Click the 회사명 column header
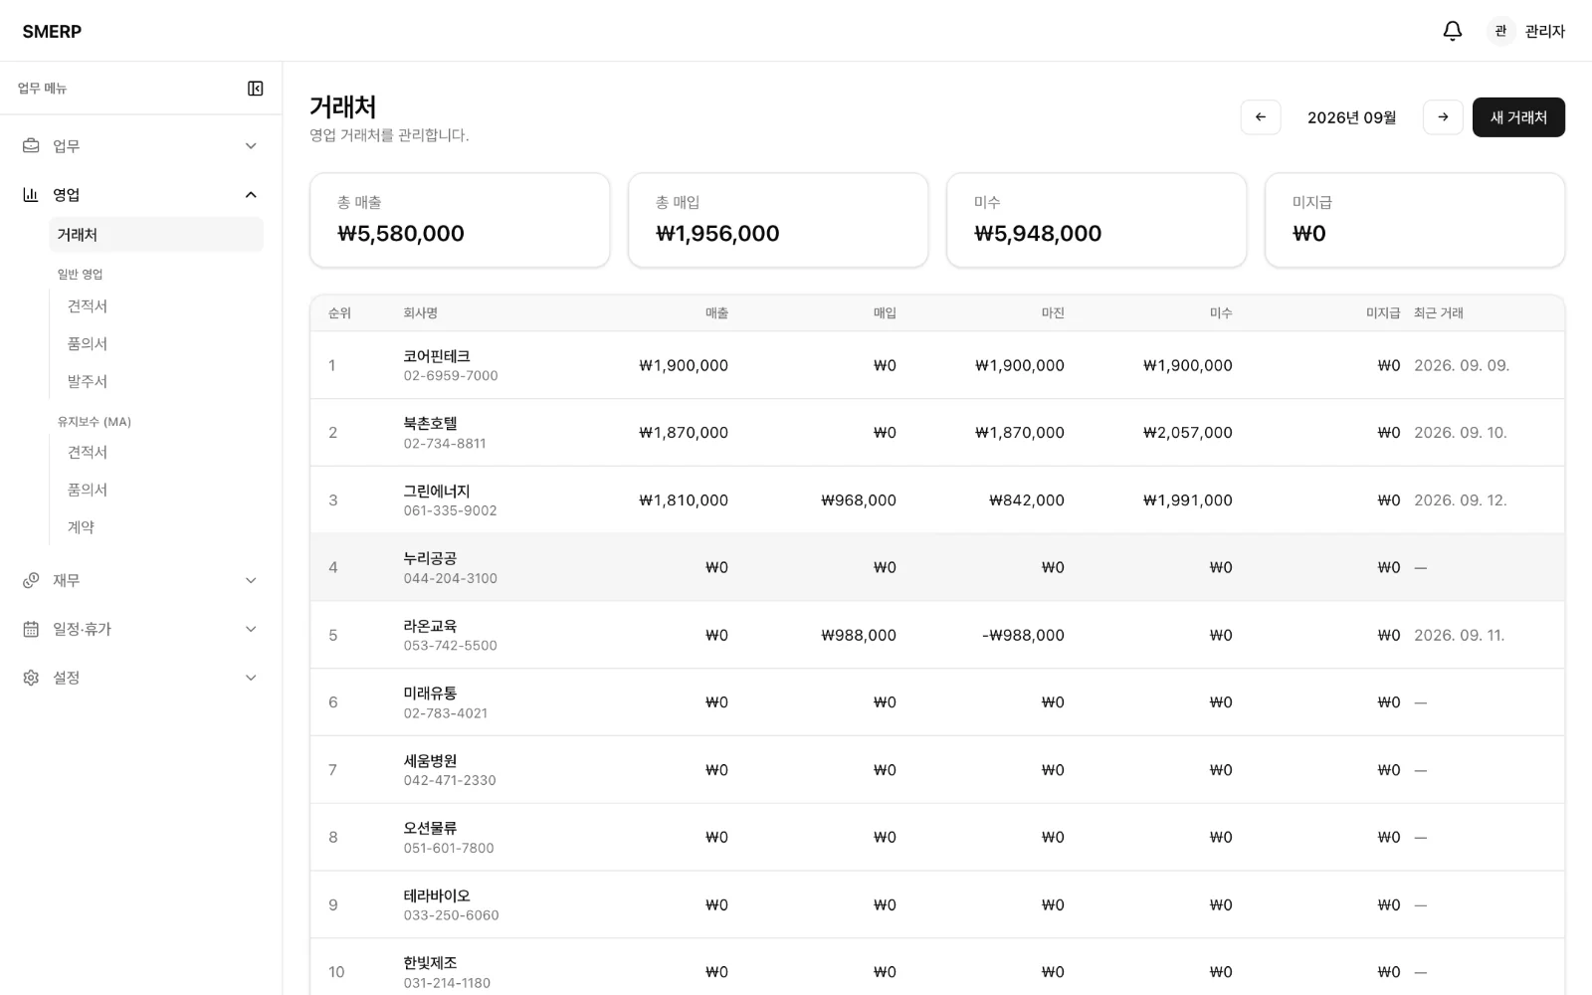This screenshot has width=1592, height=995. coord(420,313)
